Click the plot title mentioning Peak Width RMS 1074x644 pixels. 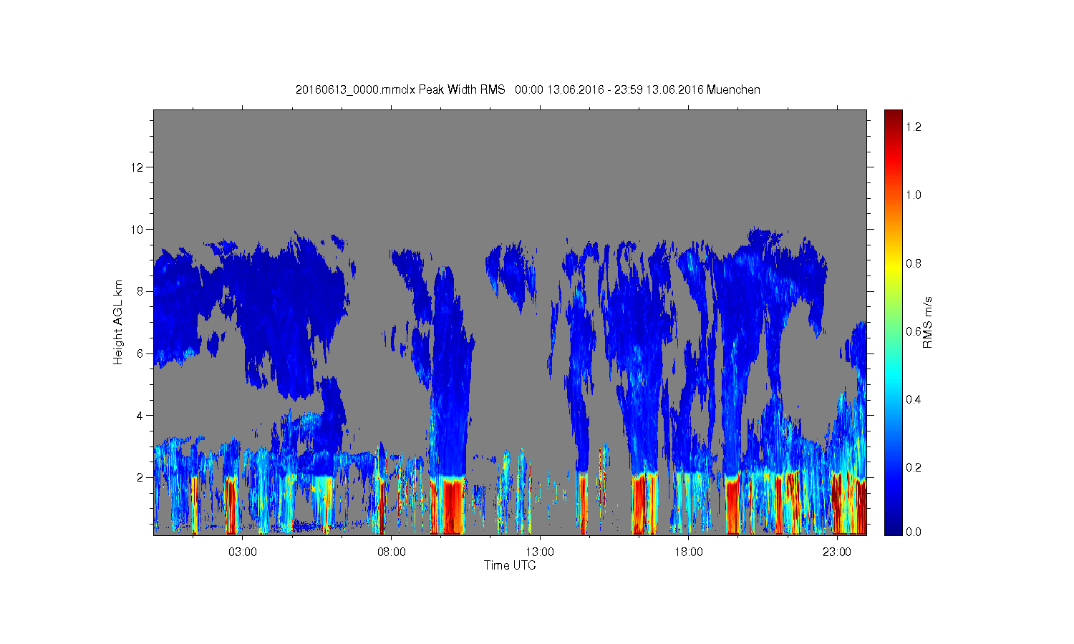pyautogui.click(x=528, y=89)
